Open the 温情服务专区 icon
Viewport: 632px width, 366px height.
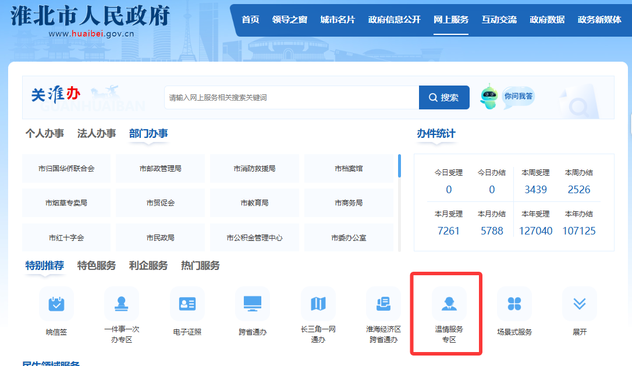click(x=449, y=304)
